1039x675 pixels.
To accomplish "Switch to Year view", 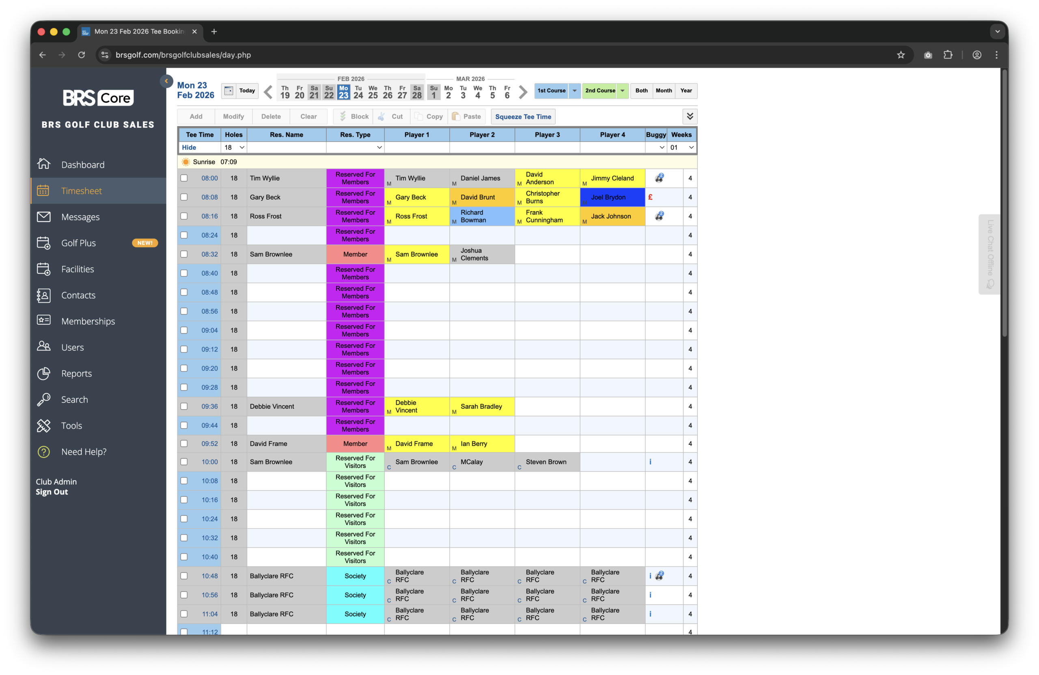I will [686, 91].
